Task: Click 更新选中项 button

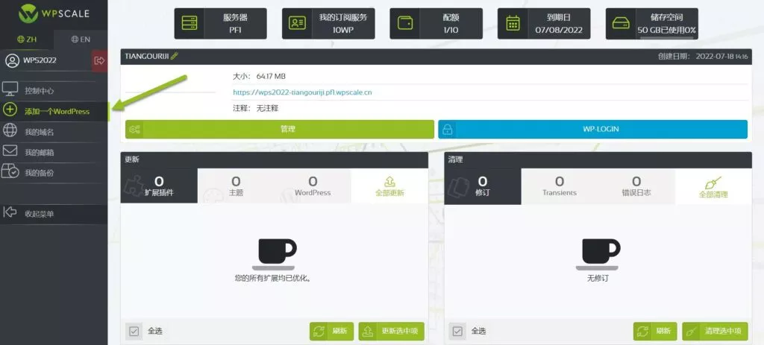Action: (391, 332)
